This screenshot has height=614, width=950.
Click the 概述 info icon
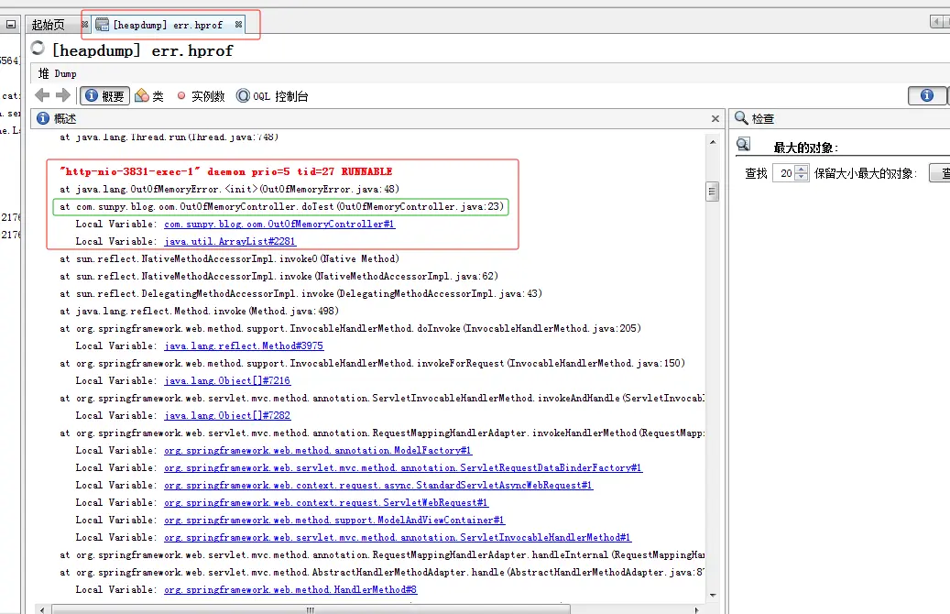coord(42,118)
